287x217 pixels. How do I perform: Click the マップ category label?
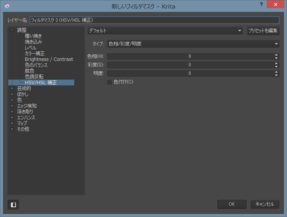(22, 123)
